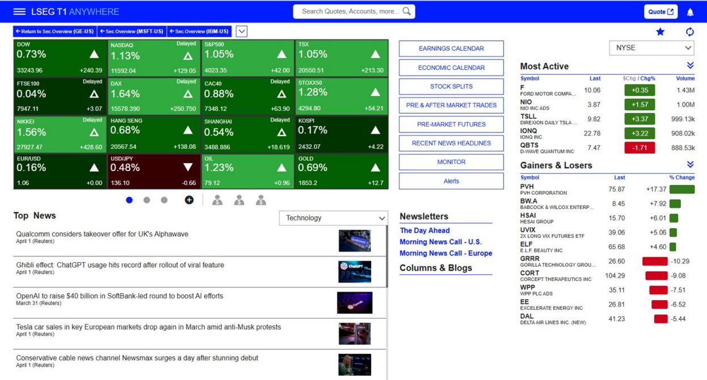Click the black plus add-page icon
707x380 pixels.
pos(189,200)
